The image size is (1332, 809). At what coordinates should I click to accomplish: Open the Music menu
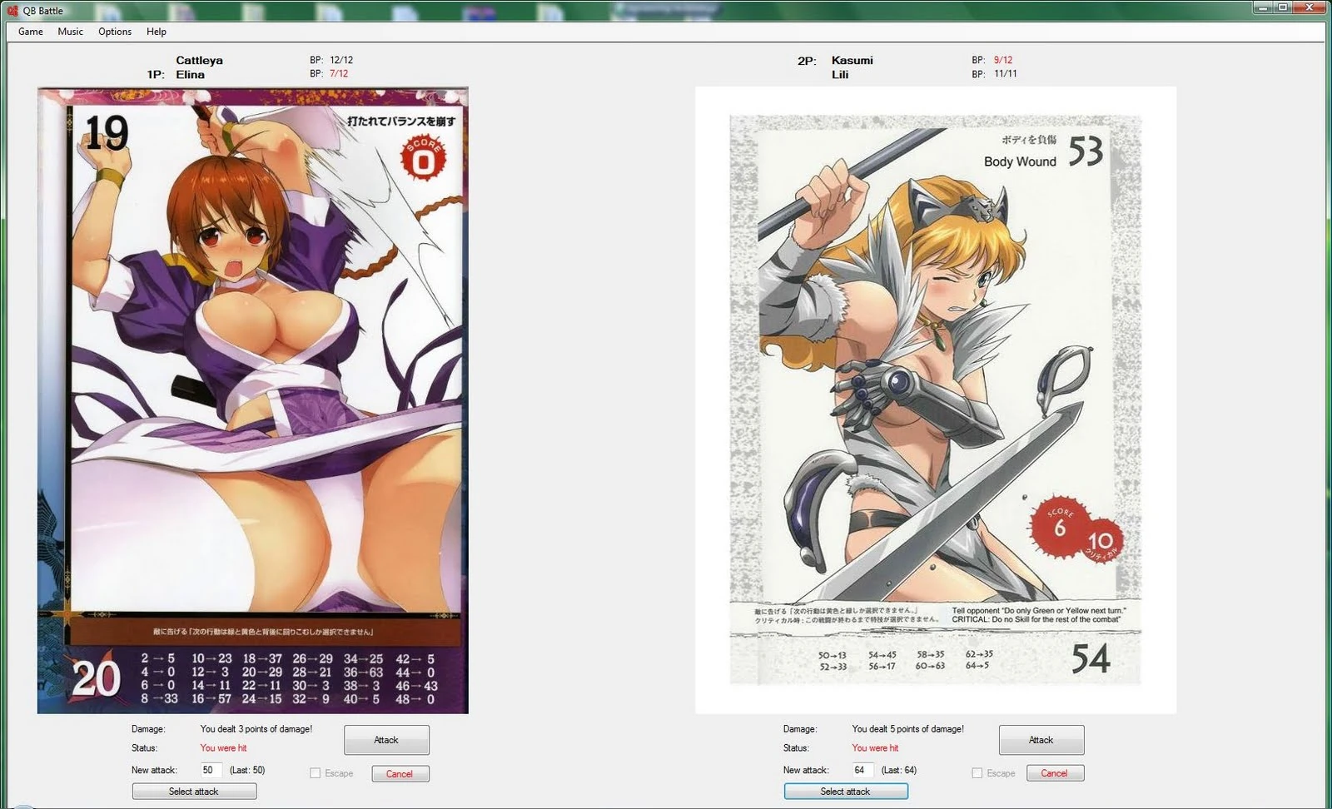[x=70, y=32]
